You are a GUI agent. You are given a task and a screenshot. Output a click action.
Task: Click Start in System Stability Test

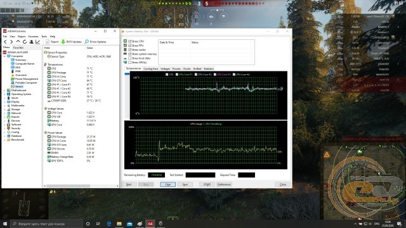click(129, 184)
